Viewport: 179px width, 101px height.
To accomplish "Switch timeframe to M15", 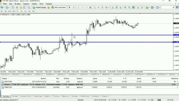I will [10, 11].
